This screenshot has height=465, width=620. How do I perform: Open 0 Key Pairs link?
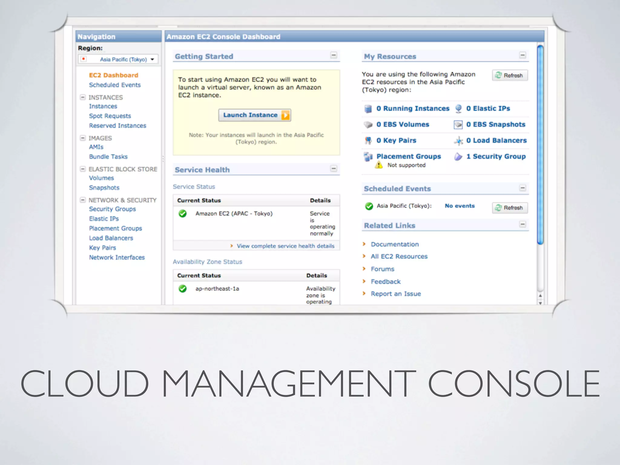[x=396, y=140]
